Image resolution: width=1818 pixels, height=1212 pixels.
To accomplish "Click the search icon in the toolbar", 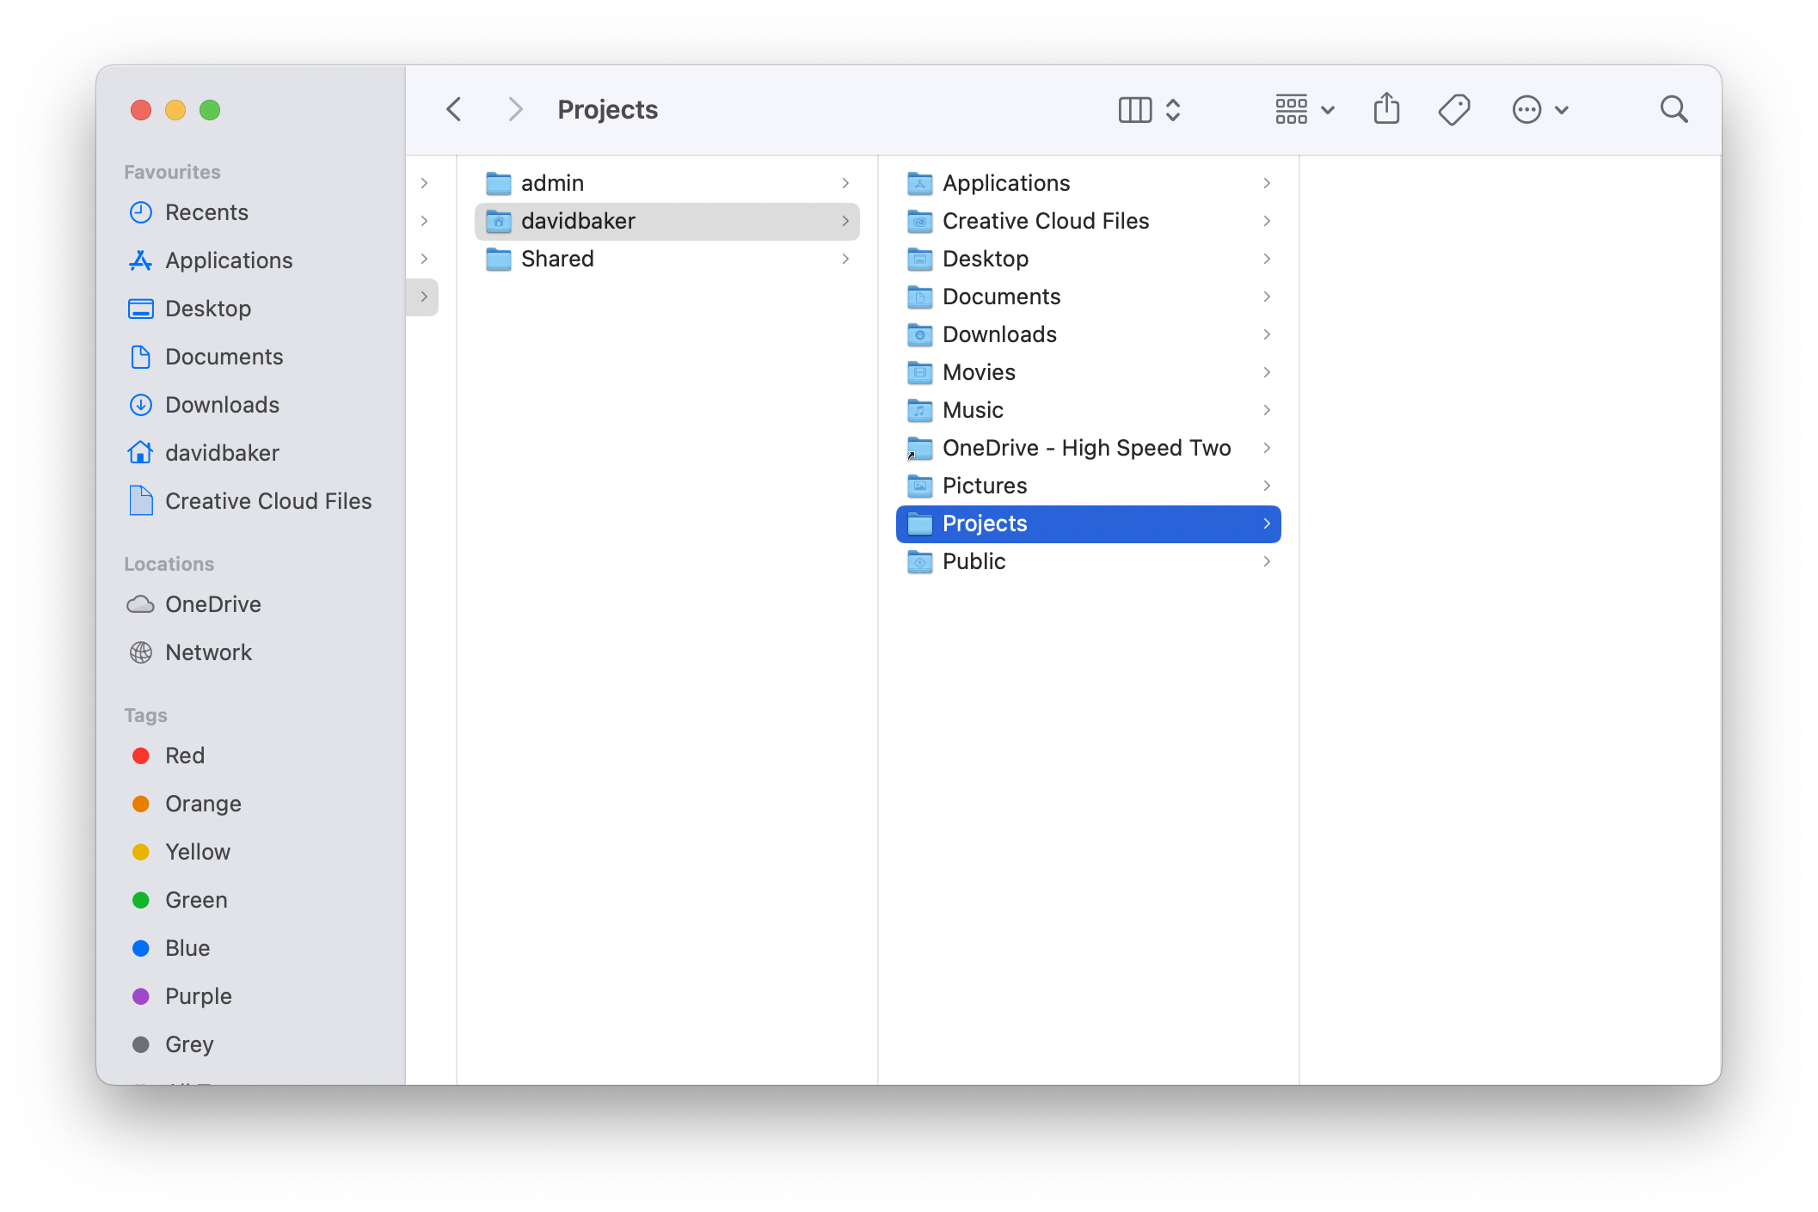I will click(1674, 108).
